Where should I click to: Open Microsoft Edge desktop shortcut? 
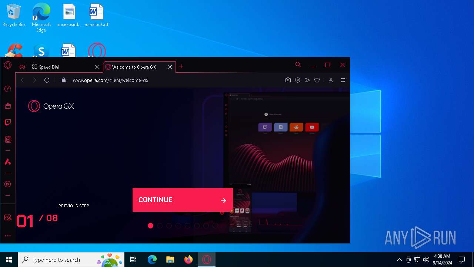pos(41,17)
